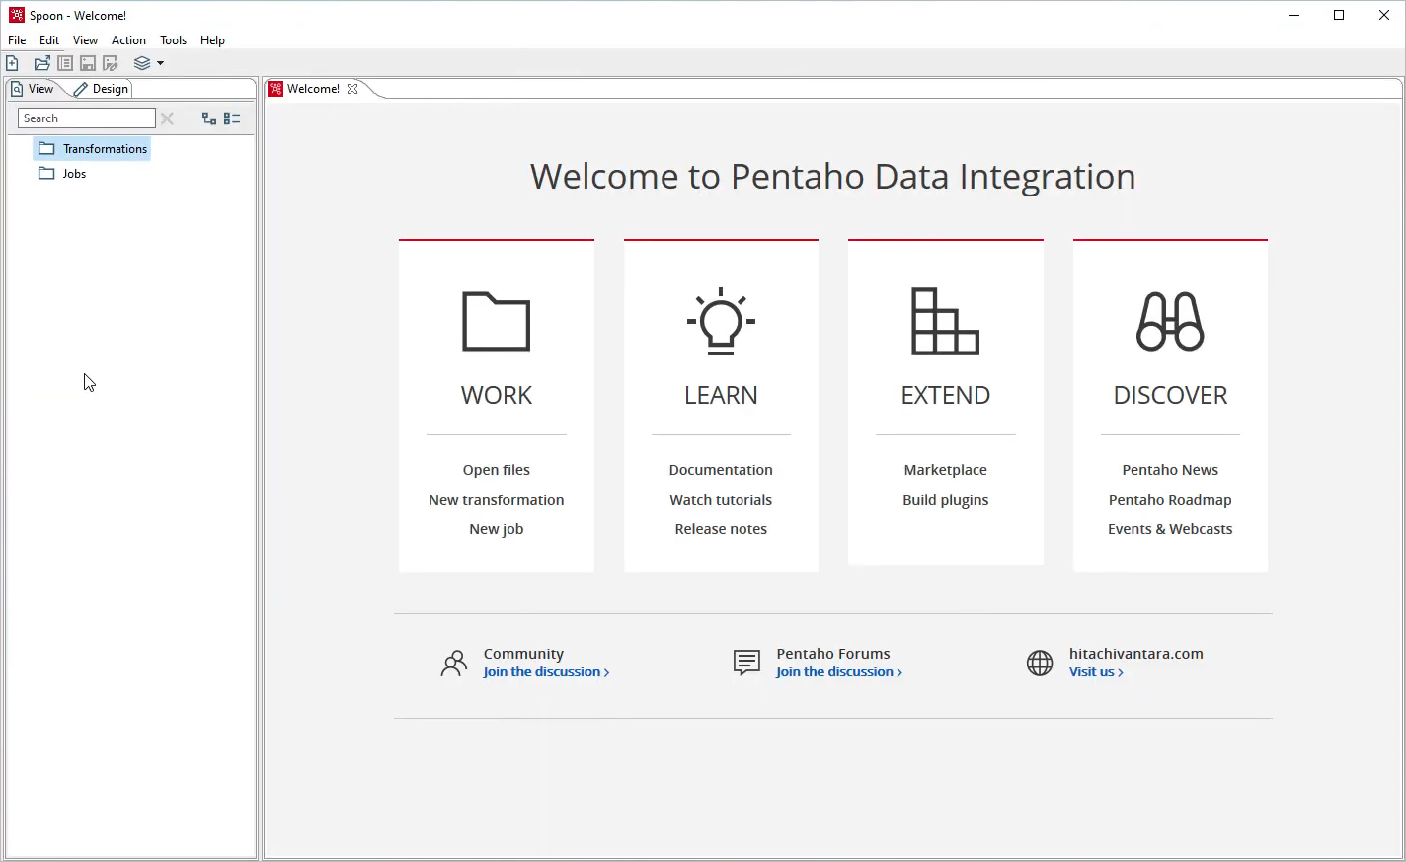The image size is (1406, 862).
Task: Open the View menu
Action: [85, 40]
